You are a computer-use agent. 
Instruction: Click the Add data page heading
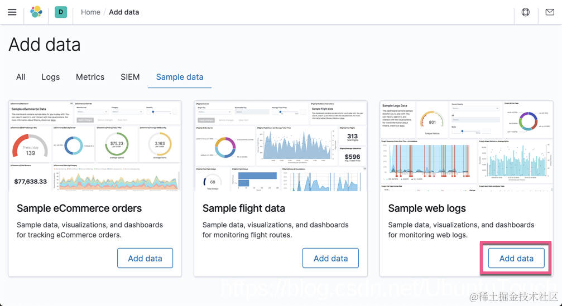click(45, 45)
